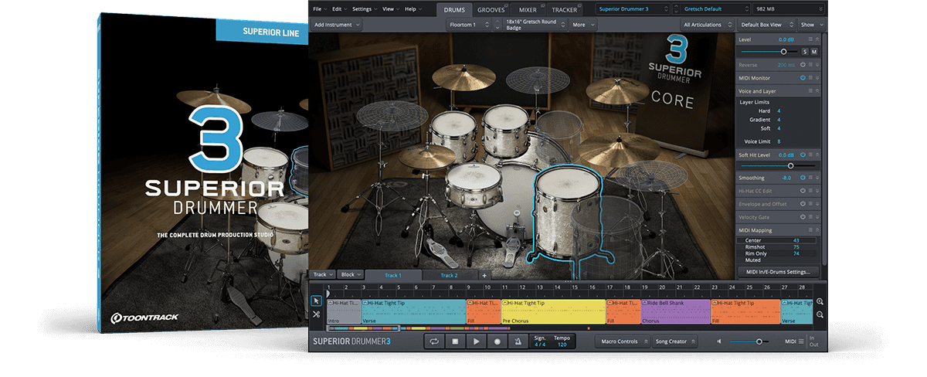Screen dimensions: 927x377
Task: Open the More dropdown
Action: point(582,25)
